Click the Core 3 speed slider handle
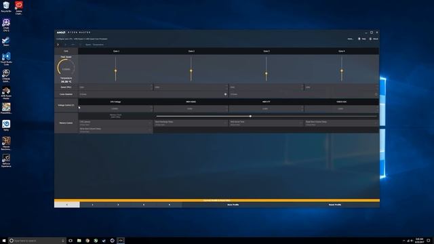This screenshot has height=244, width=434. tap(267, 74)
